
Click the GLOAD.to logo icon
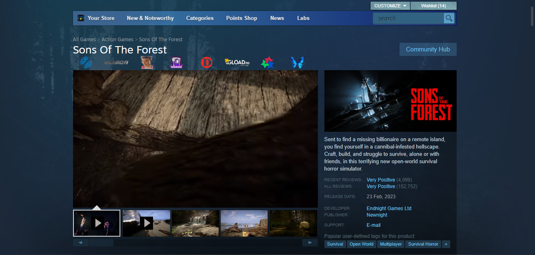click(x=237, y=62)
